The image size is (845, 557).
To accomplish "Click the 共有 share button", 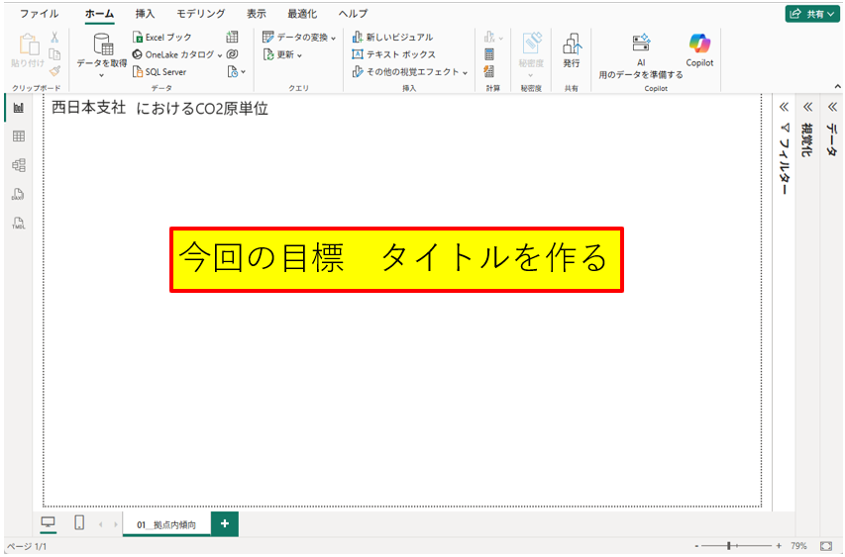I will click(812, 14).
